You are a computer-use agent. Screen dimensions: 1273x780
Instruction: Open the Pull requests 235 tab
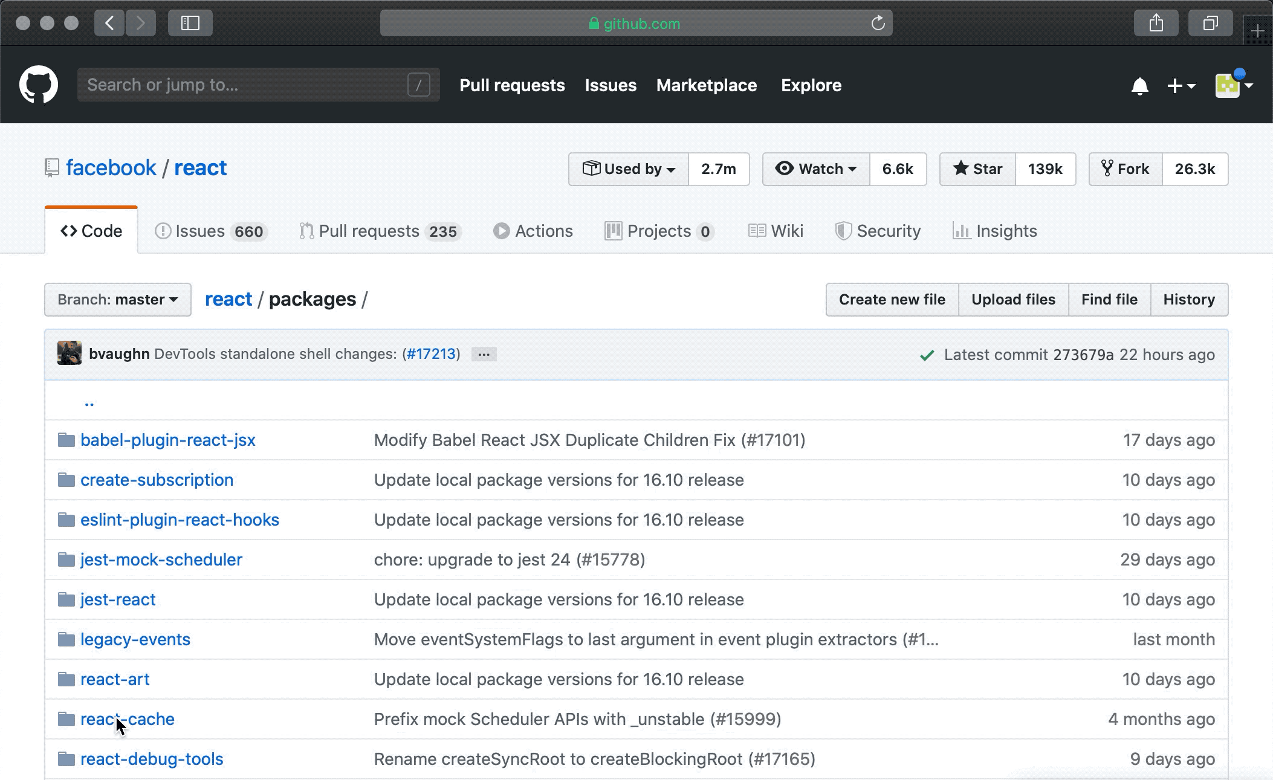click(x=380, y=231)
